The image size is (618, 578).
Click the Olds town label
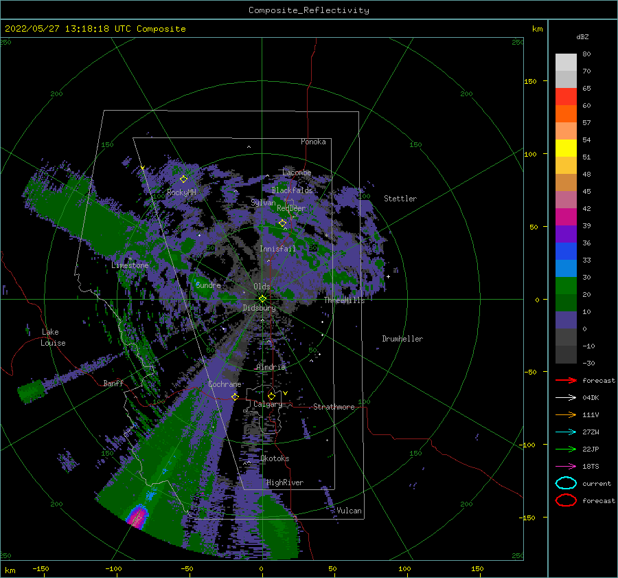pyautogui.click(x=262, y=287)
